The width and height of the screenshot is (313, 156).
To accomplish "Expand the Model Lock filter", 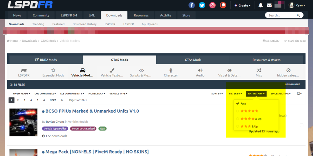I will click(x=97, y=93).
